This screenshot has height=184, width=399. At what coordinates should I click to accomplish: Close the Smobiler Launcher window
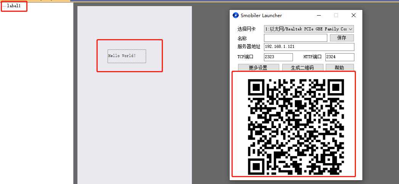[354, 16]
